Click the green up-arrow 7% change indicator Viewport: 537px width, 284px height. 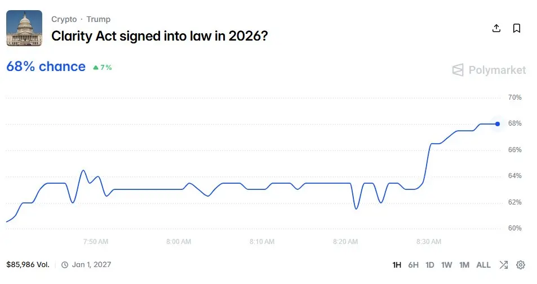(x=103, y=68)
